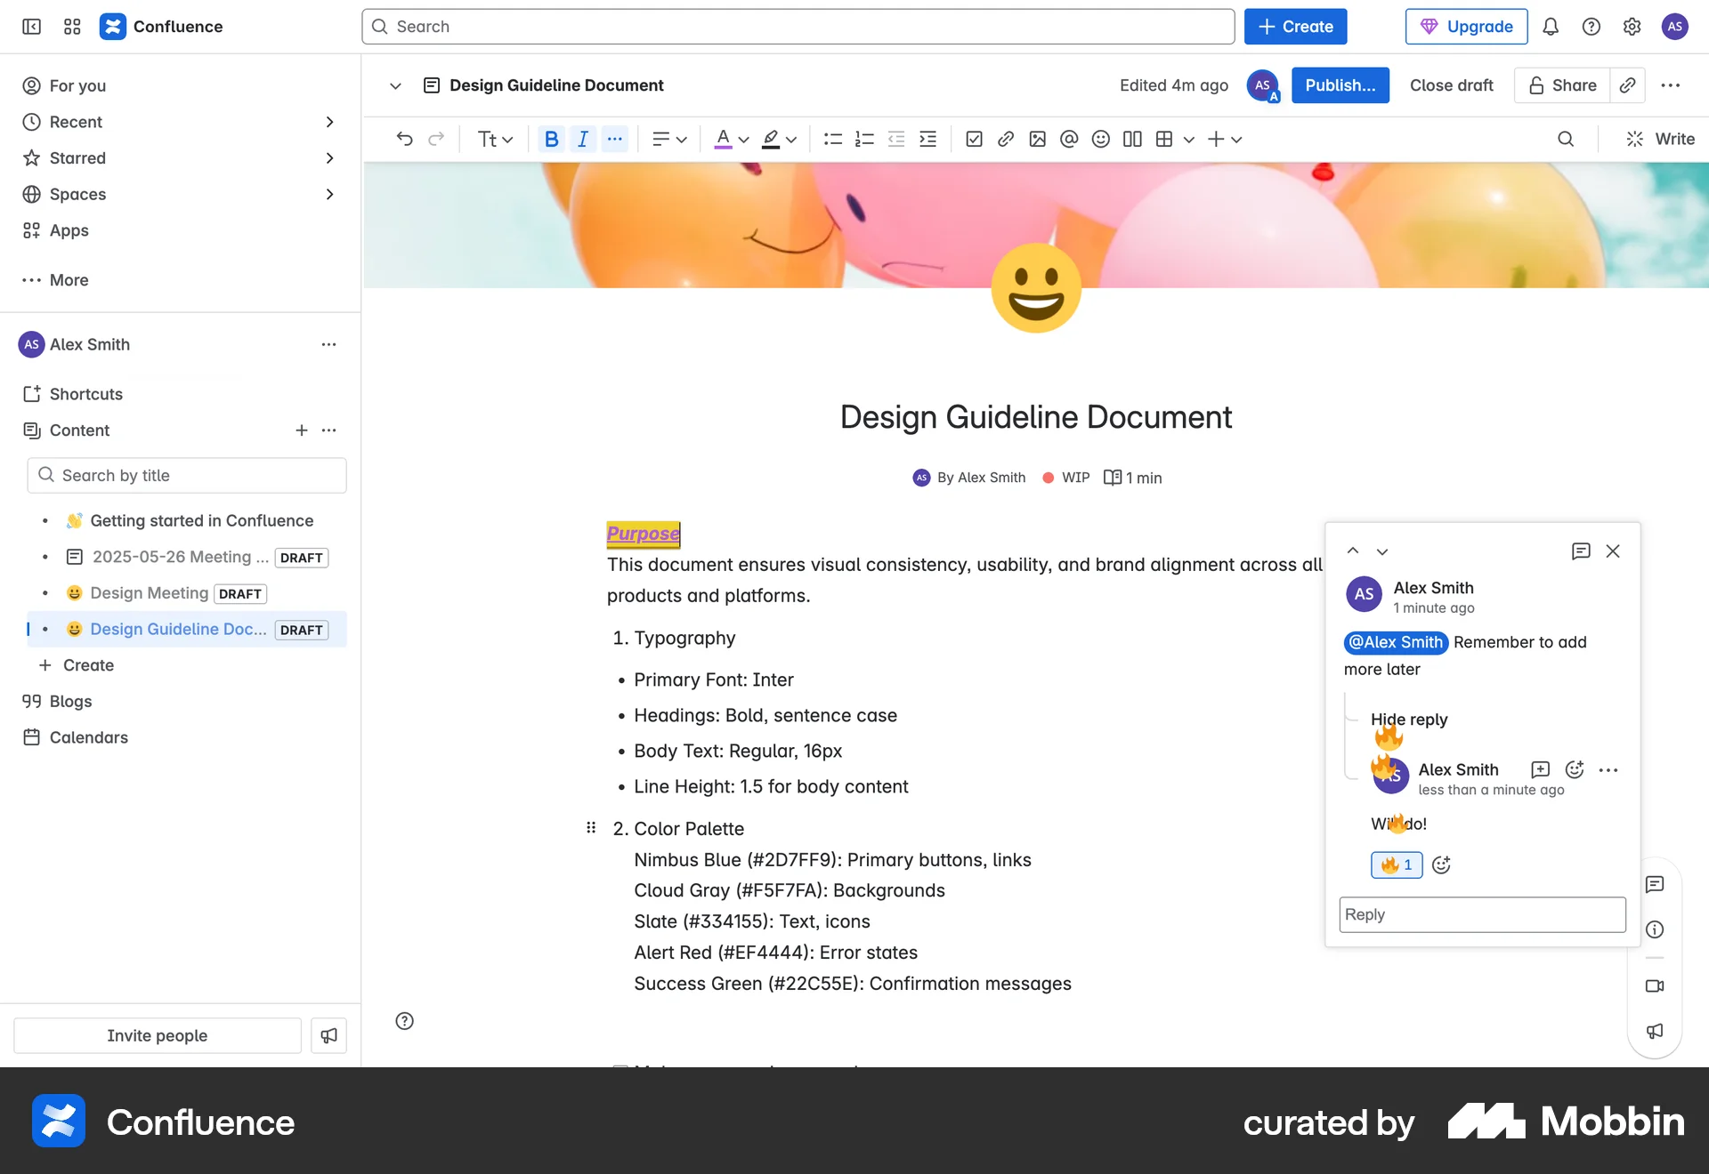
Task: Collapse the Spaces sidebar section
Action: pos(330,194)
